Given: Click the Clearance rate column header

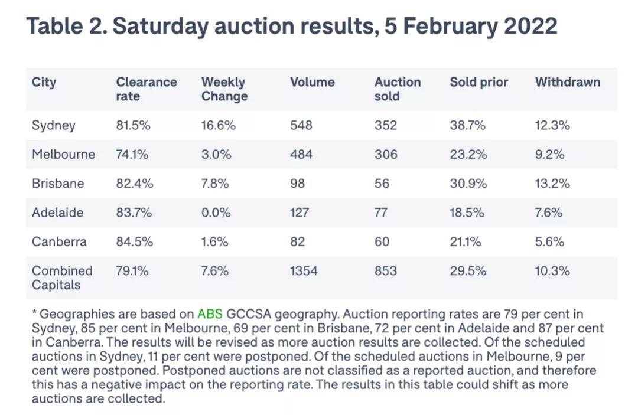Looking at the screenshot, I should (146, 89).
